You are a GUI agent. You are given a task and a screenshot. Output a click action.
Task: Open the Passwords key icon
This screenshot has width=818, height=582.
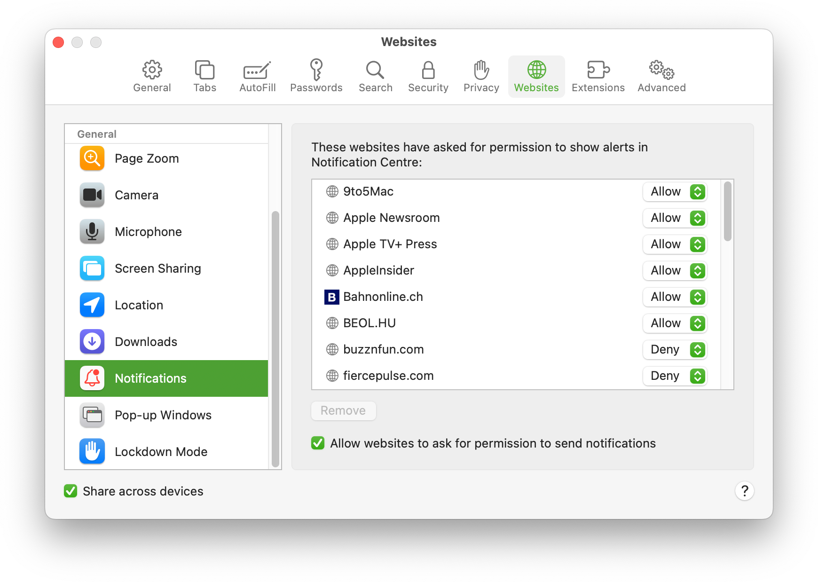point(316,70)
